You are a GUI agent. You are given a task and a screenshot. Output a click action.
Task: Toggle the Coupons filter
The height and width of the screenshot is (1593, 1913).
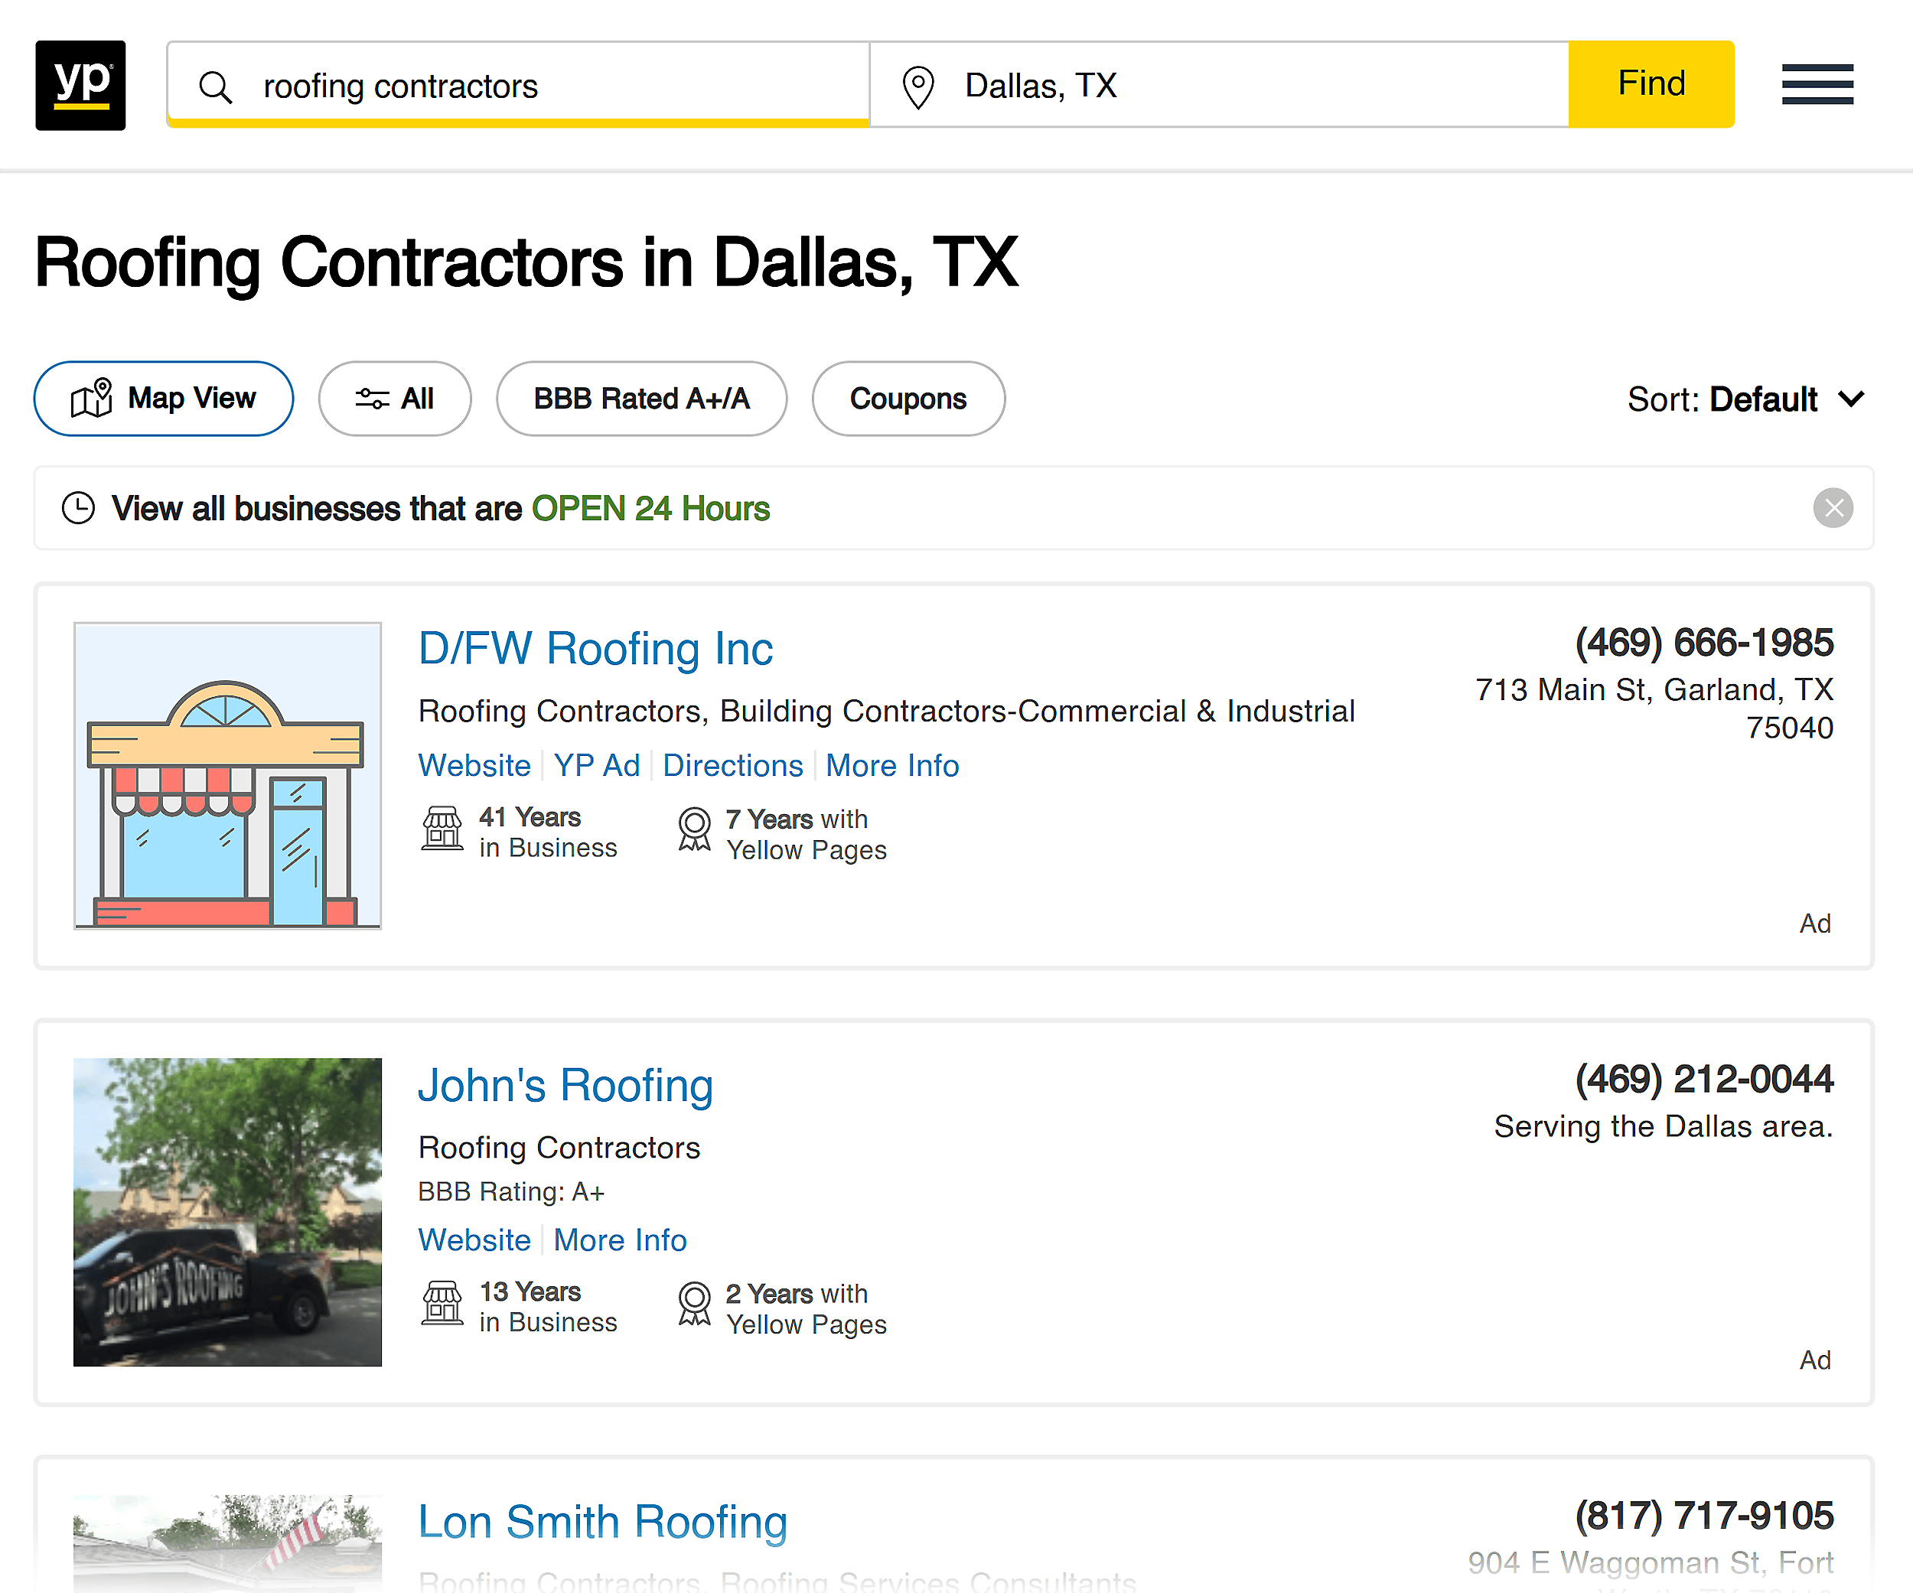click(908, 398)
